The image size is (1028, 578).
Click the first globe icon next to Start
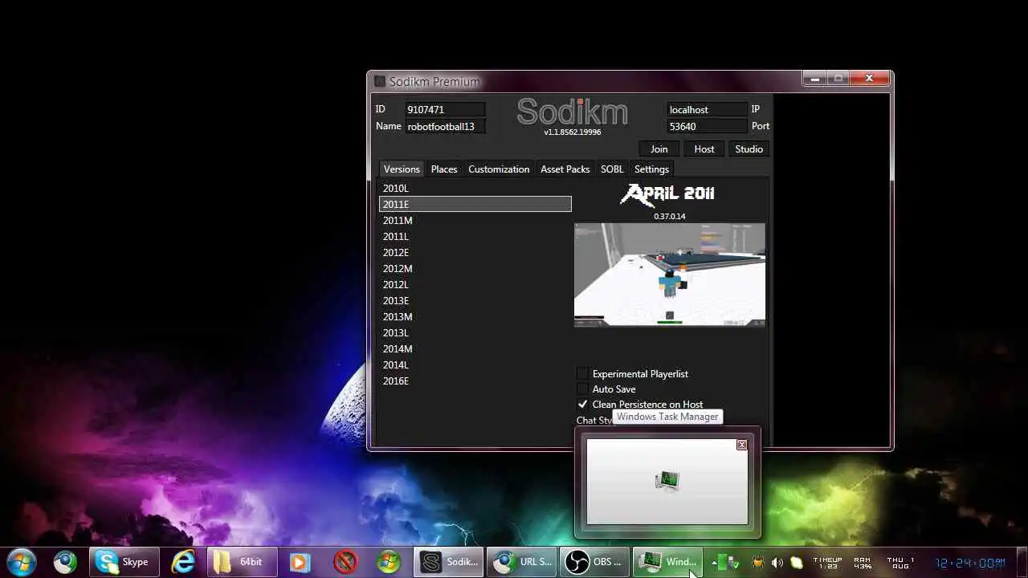pyautogui.click(x=65, y=562)
